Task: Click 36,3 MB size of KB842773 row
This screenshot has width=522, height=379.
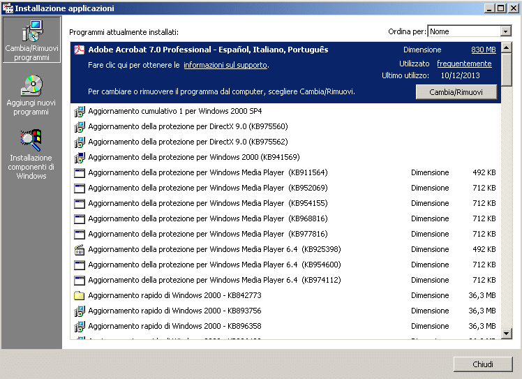Action: point(482,295)
